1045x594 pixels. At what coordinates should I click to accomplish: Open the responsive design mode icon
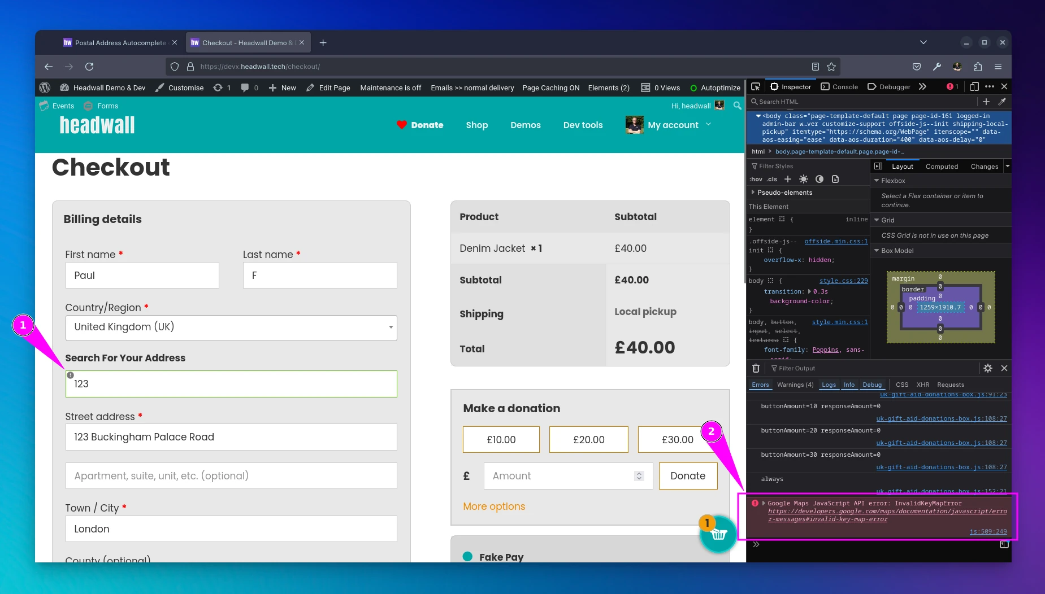(x=974, y=86)
